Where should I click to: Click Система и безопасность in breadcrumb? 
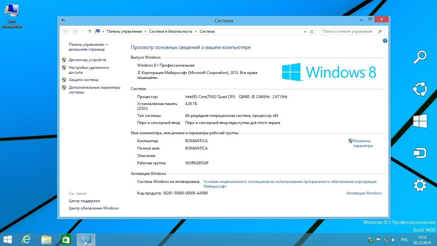point(171,31)
